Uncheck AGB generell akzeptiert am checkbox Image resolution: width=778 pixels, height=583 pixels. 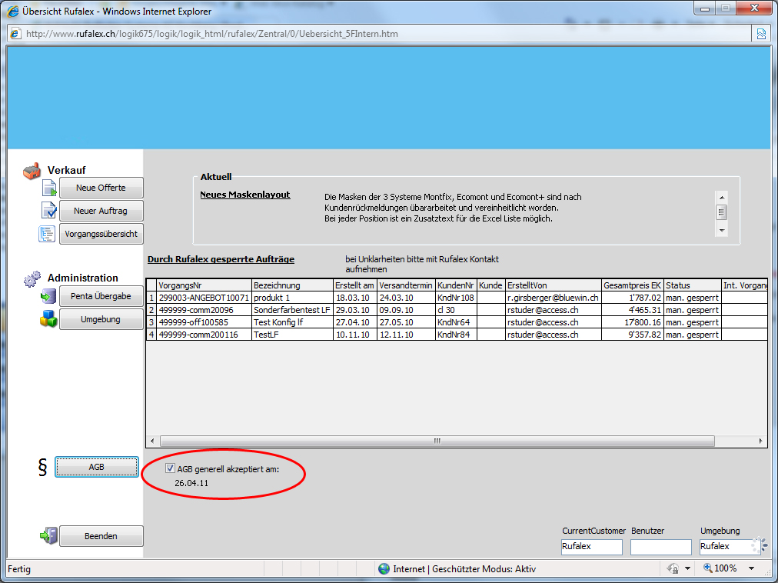pyautogui.click(x=170, y=468)
